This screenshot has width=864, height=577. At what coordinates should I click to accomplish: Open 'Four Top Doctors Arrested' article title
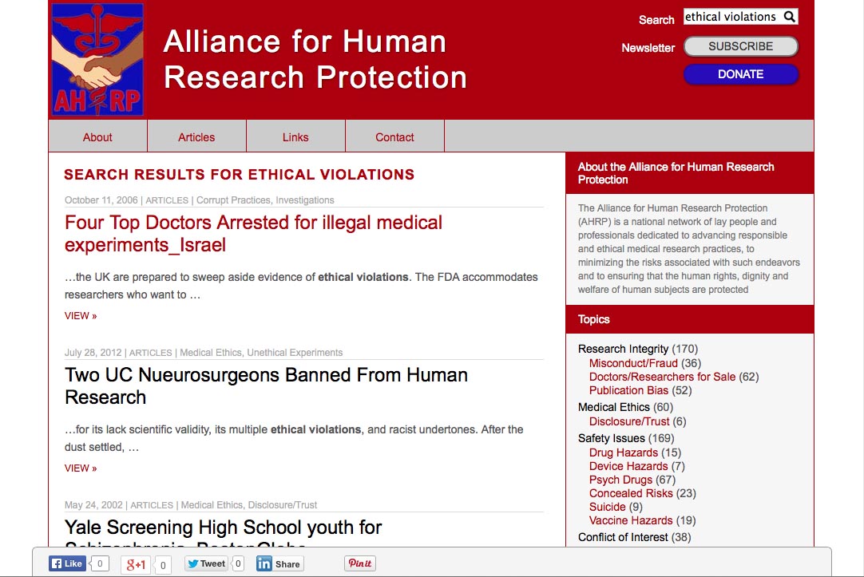[253, 234]
